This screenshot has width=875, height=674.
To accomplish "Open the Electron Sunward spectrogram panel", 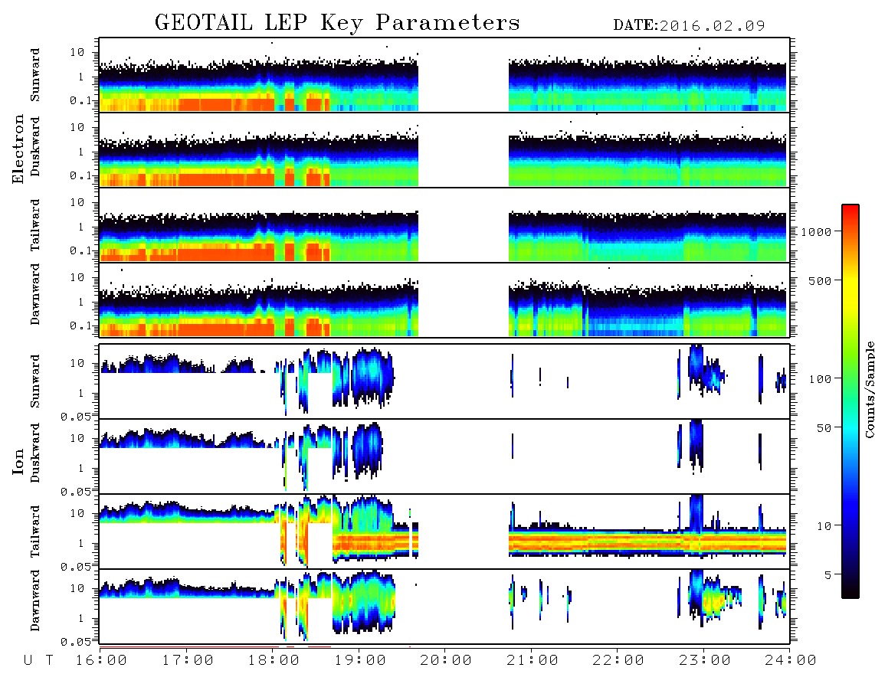I will [444, 75].
